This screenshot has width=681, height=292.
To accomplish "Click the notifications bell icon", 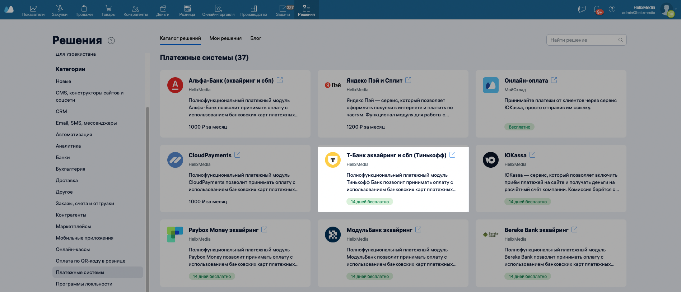I will pos(597,9).
